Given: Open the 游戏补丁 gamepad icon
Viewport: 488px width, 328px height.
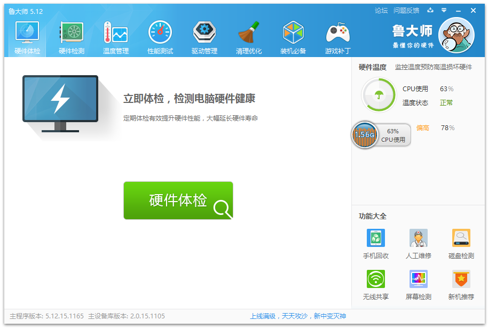Looking at the screenshot, I should pos(337,33).
